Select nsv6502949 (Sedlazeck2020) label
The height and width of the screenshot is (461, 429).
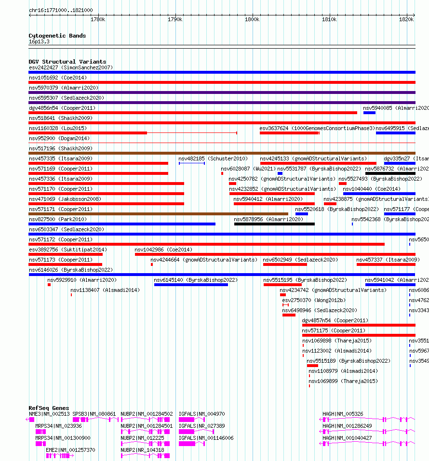pos(300,260)
